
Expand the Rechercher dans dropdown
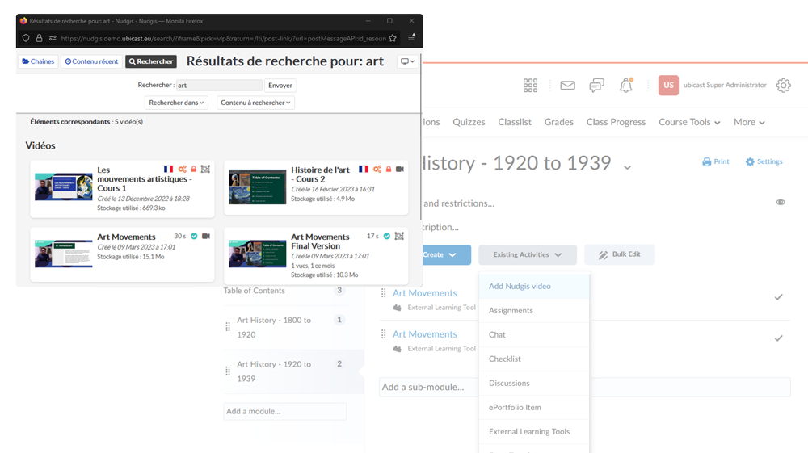(x=176, y=103)
